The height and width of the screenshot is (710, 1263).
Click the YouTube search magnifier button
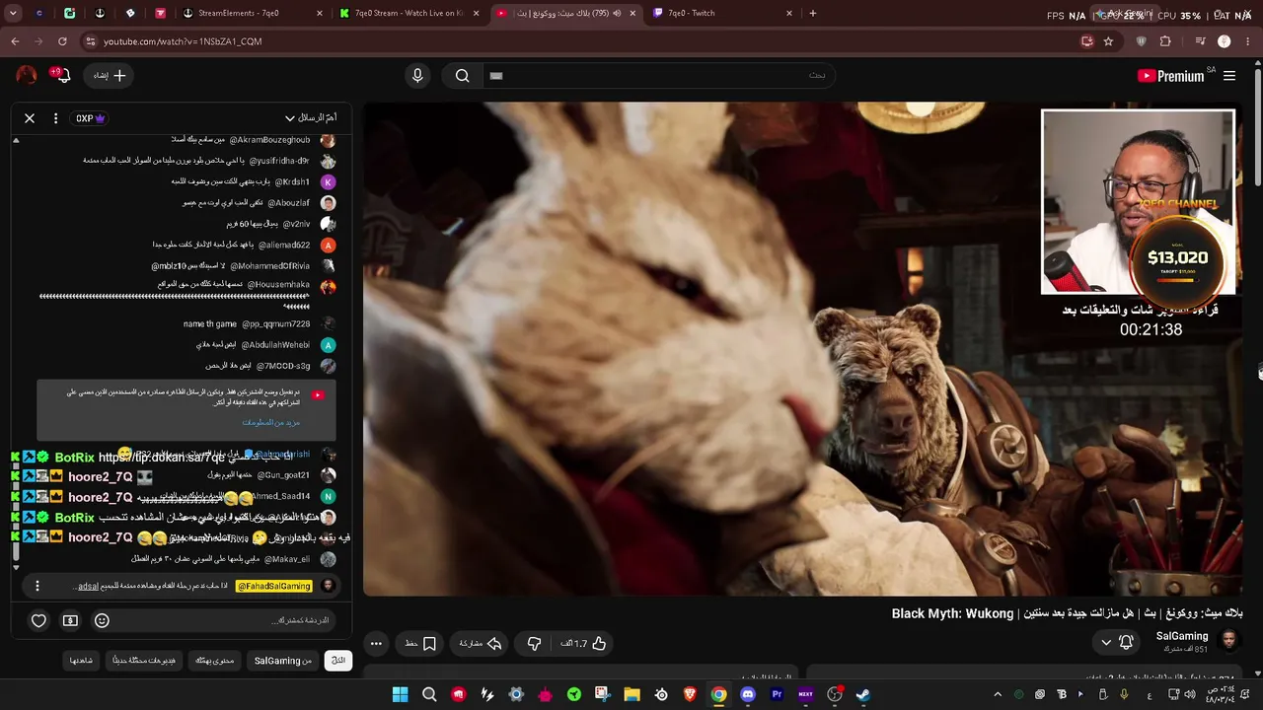[462, 76]
